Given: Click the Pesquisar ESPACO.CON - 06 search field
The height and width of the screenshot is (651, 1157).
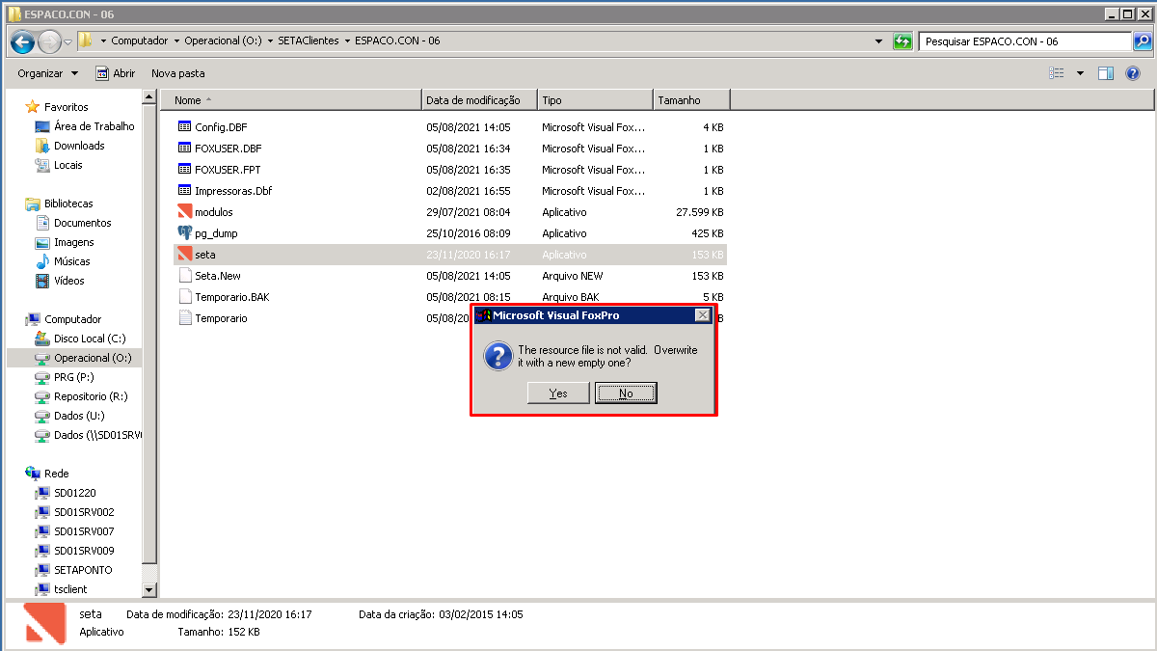Looking at the screenshot, I should coord(1025,41).
